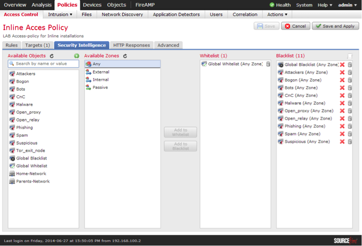Open the Intrusion dropdown menu
The width and height of the screenshot is (362, 246).
coord(60,15)
